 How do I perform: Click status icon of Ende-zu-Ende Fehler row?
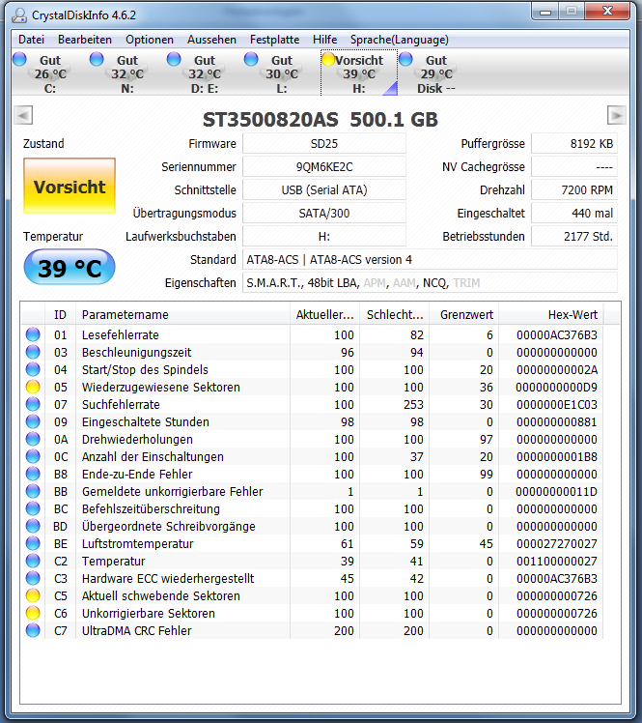[33, 474]
